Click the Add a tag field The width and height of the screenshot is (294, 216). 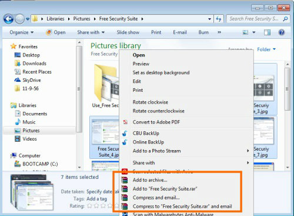pyautogui.click(x=96, y=199)
